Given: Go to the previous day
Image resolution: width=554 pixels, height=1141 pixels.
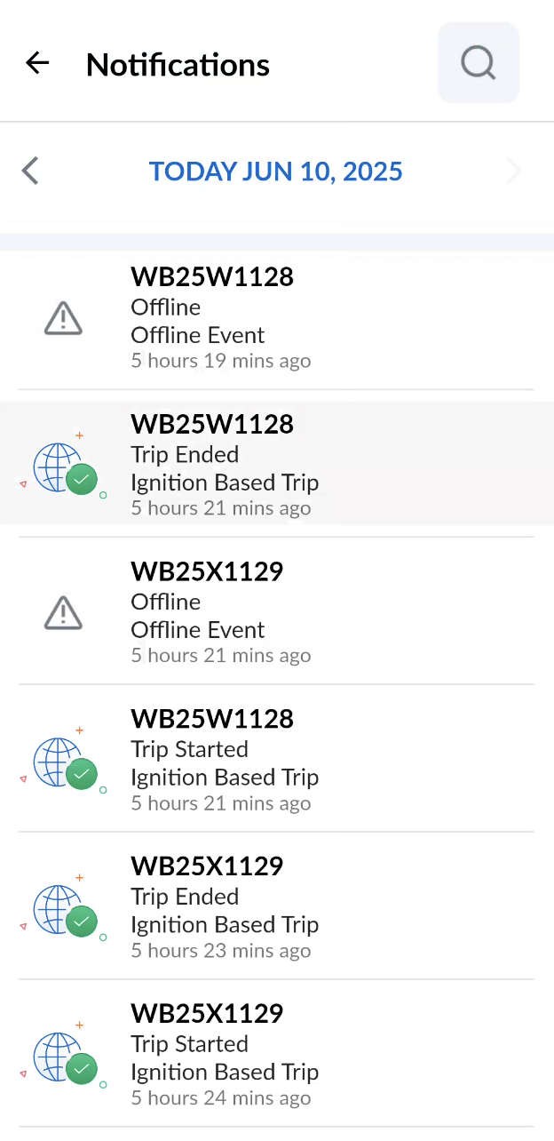Looking at the screenshot, I should 31,171.
